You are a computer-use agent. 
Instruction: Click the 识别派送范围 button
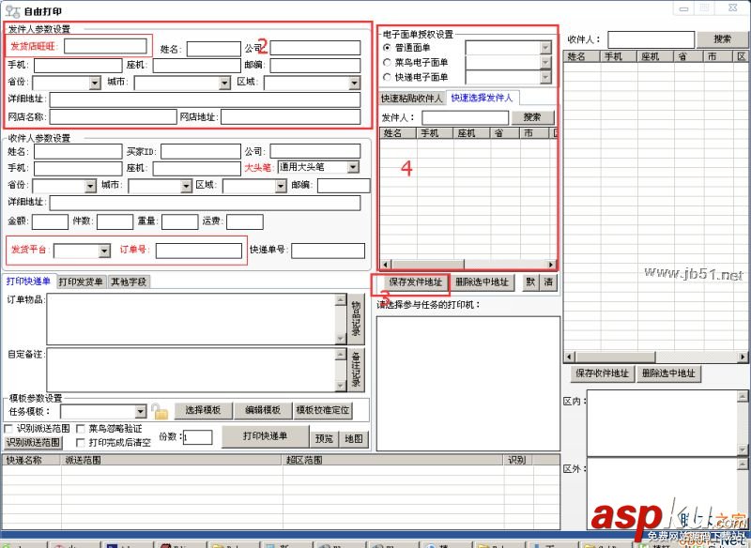point(33,443)
